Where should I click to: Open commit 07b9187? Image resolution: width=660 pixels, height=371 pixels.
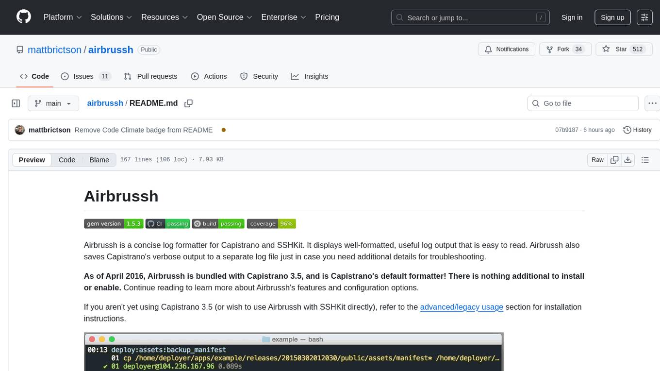click(566, 130)
